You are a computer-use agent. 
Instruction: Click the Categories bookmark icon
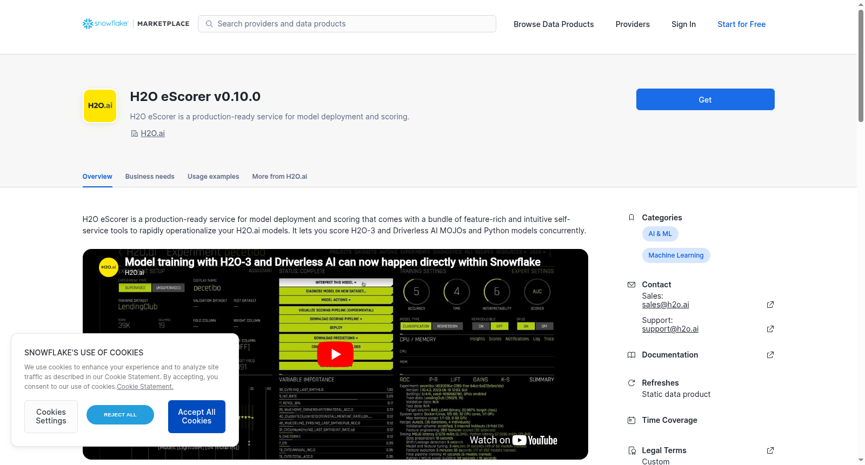coord(631,218)
